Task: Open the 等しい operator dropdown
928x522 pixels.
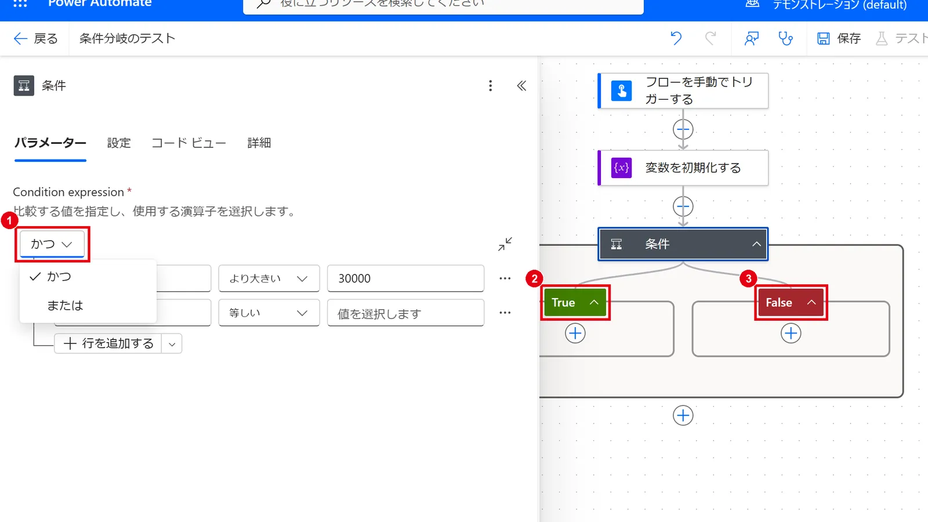Action: 269,313
